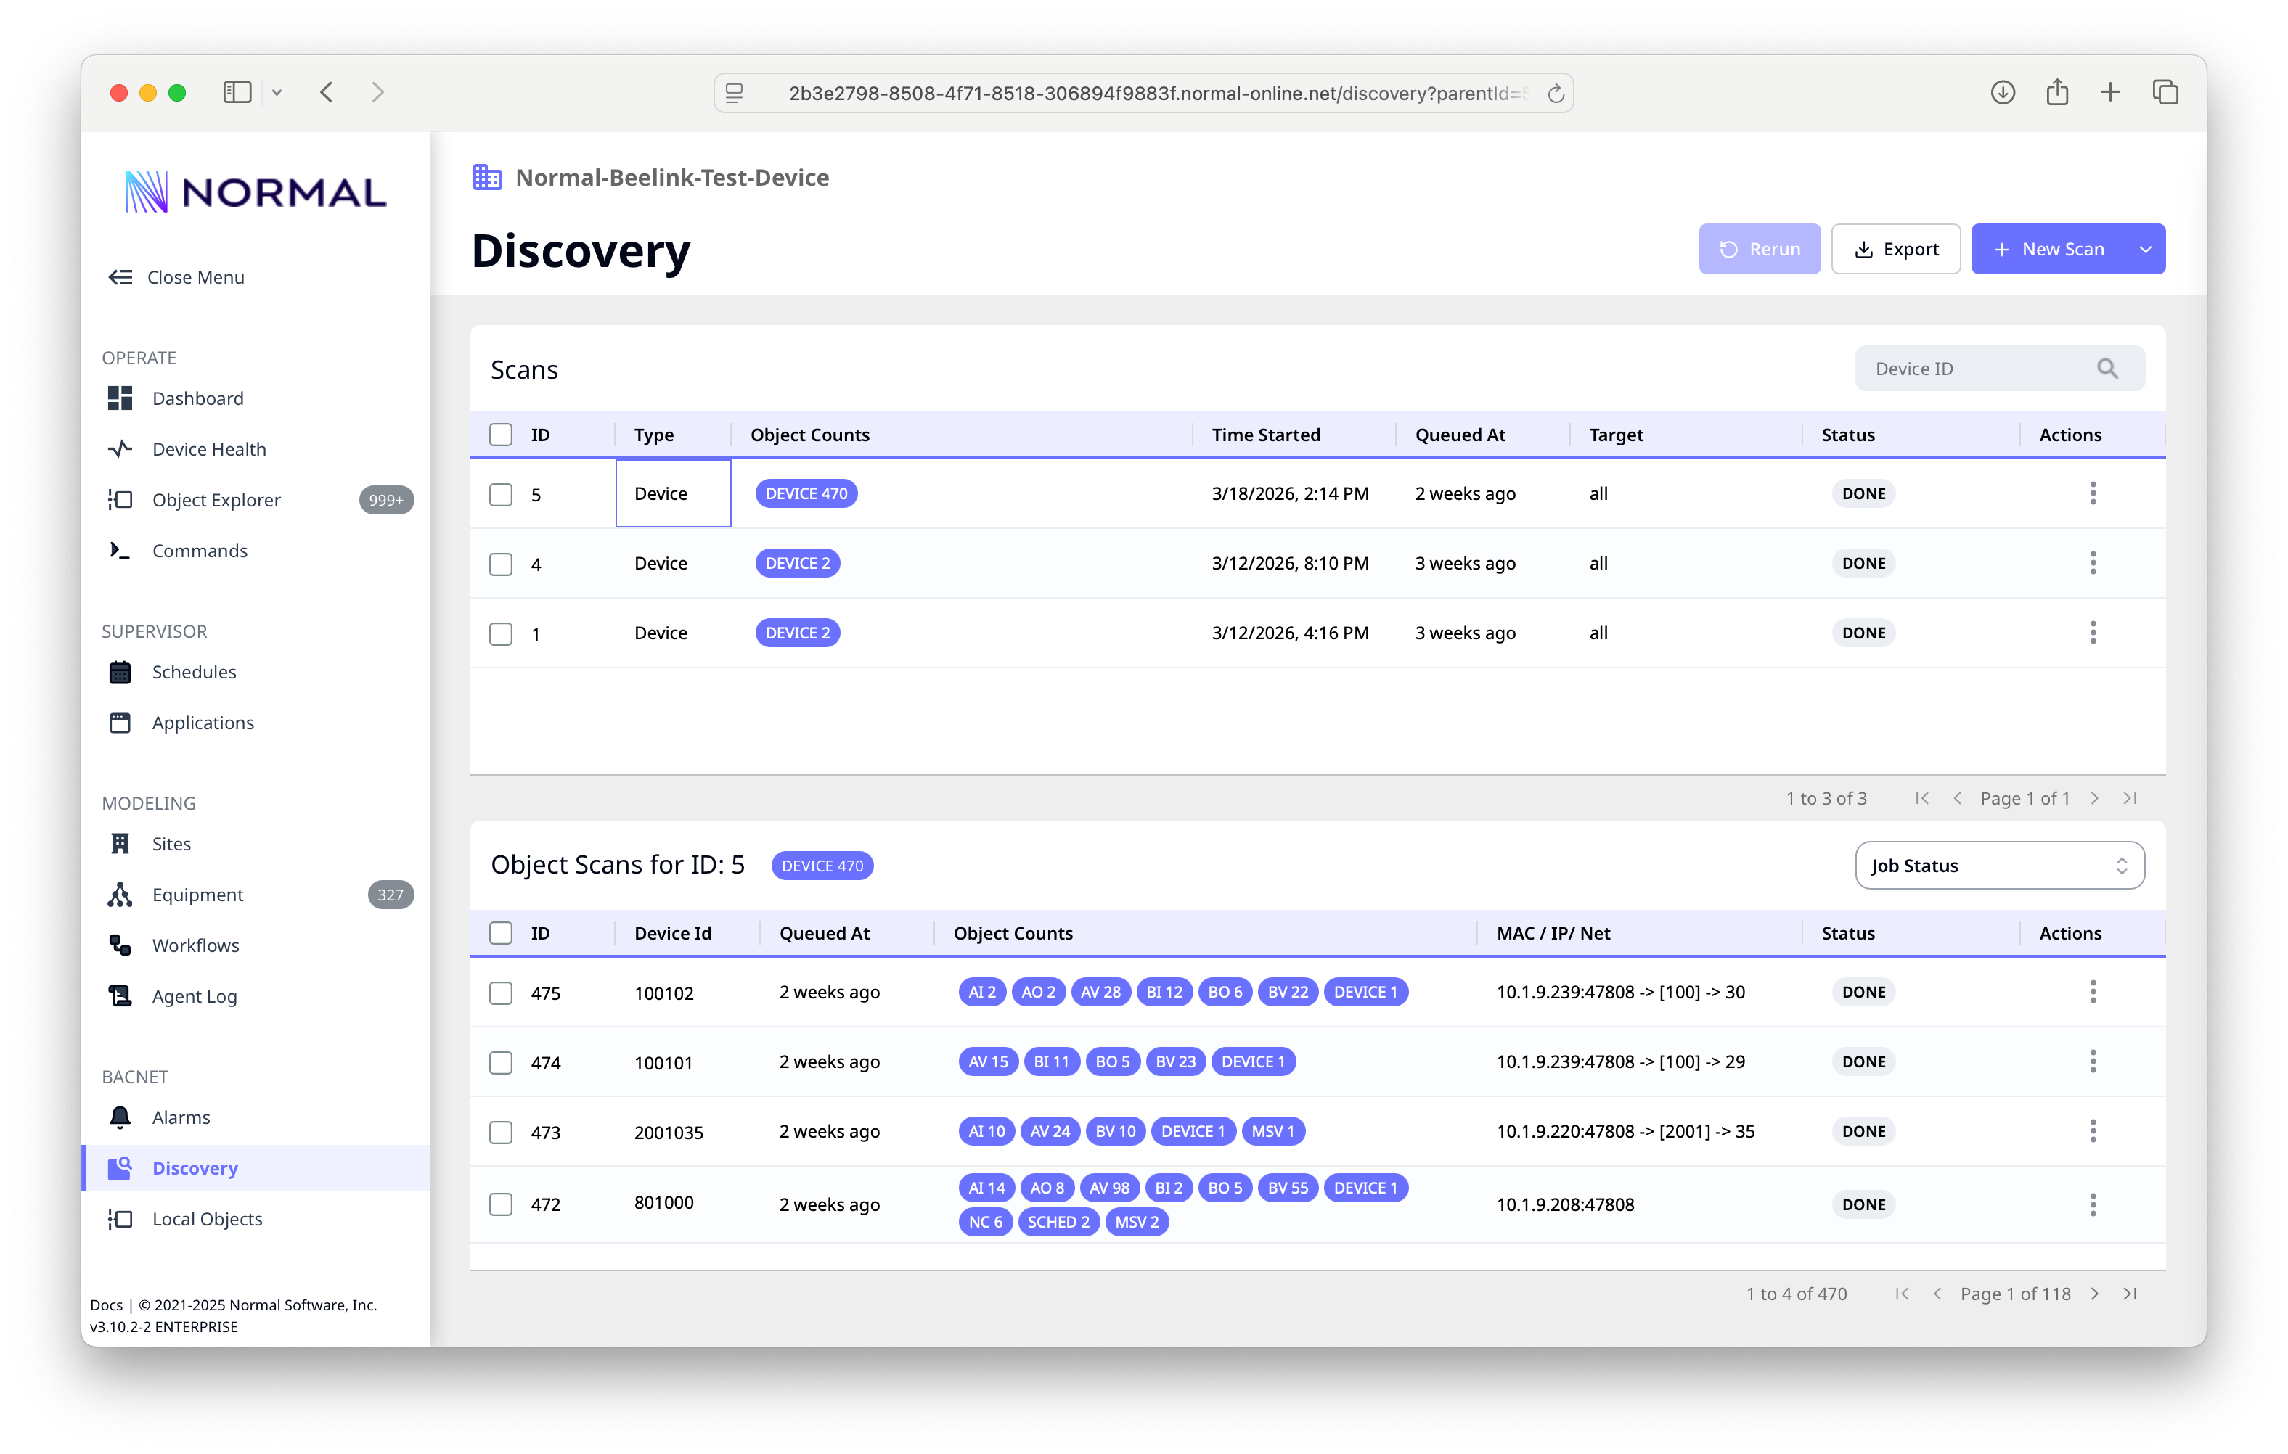The image size is (2288, 1454).
Task: Open the Docs link in footer
Action: tap(105, 1305)
